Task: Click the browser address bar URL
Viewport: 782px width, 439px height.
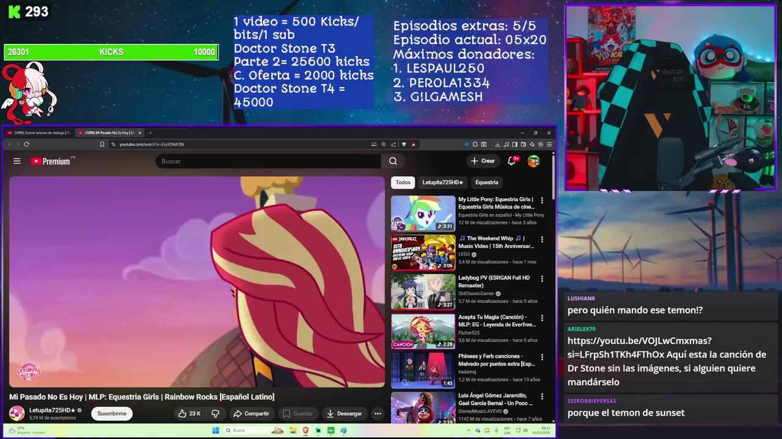Action: coord(152,145)
